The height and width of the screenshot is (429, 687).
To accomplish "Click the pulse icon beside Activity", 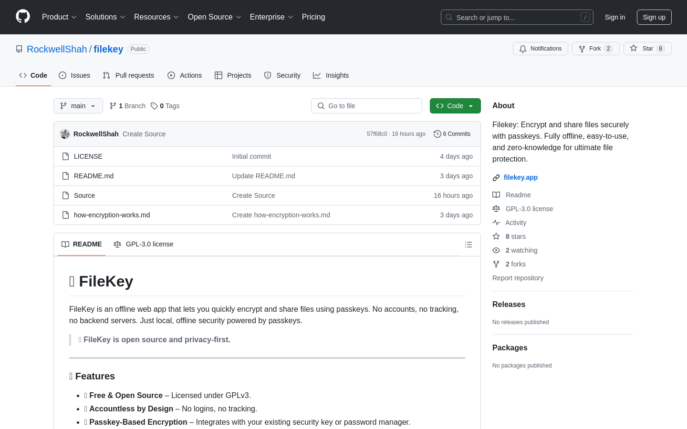I will [x=496, y=223].
